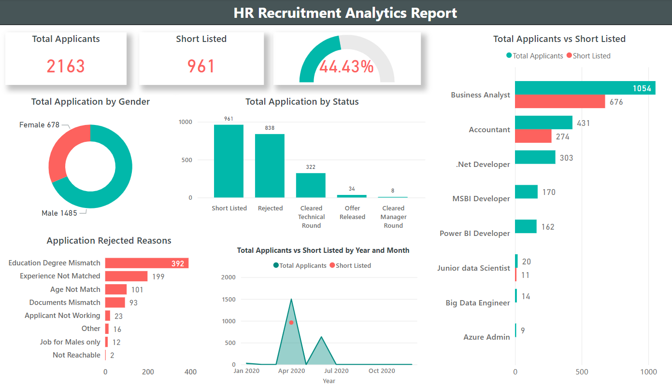Click the Education Degree Mismatch bar
This screenshot has height=386, width=672.
[146, 263]
